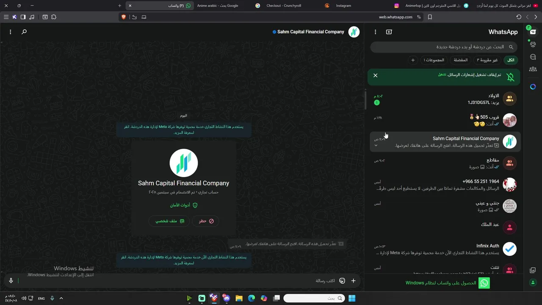The width and height of the screenshot is (542, 305).
Task: Focus the اكتب رسالة message input
Action: pos(178,280)
